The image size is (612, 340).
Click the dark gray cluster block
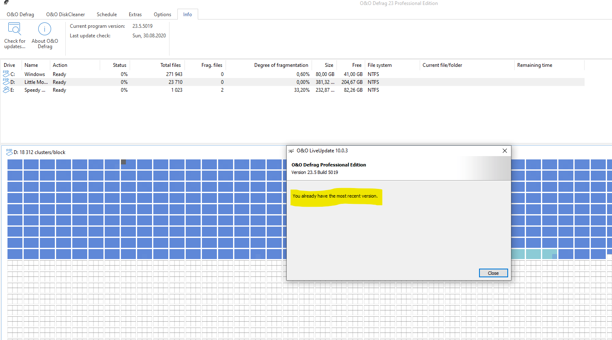click(123, 162)
